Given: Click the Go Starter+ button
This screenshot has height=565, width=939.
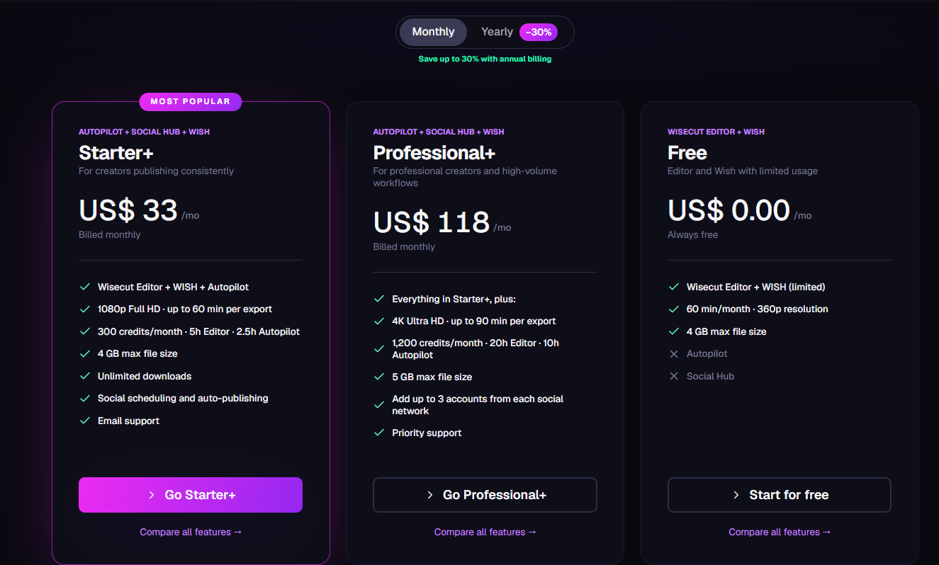Looking at the screenshot, I should click(x=191, y=495).
